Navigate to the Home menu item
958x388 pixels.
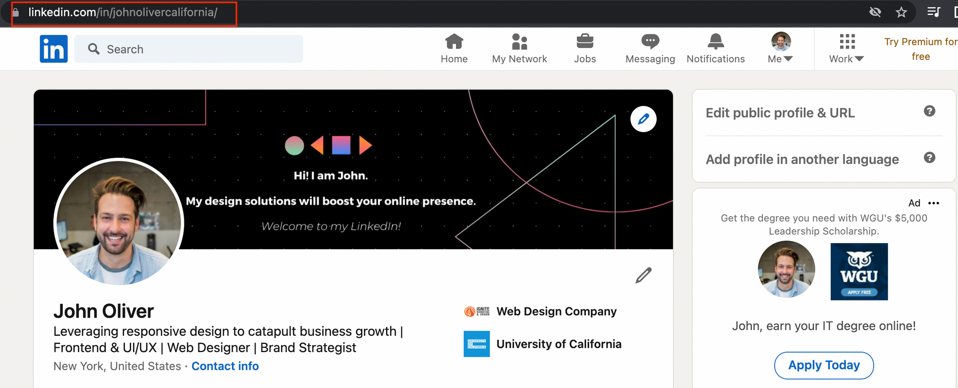[454, 48]
